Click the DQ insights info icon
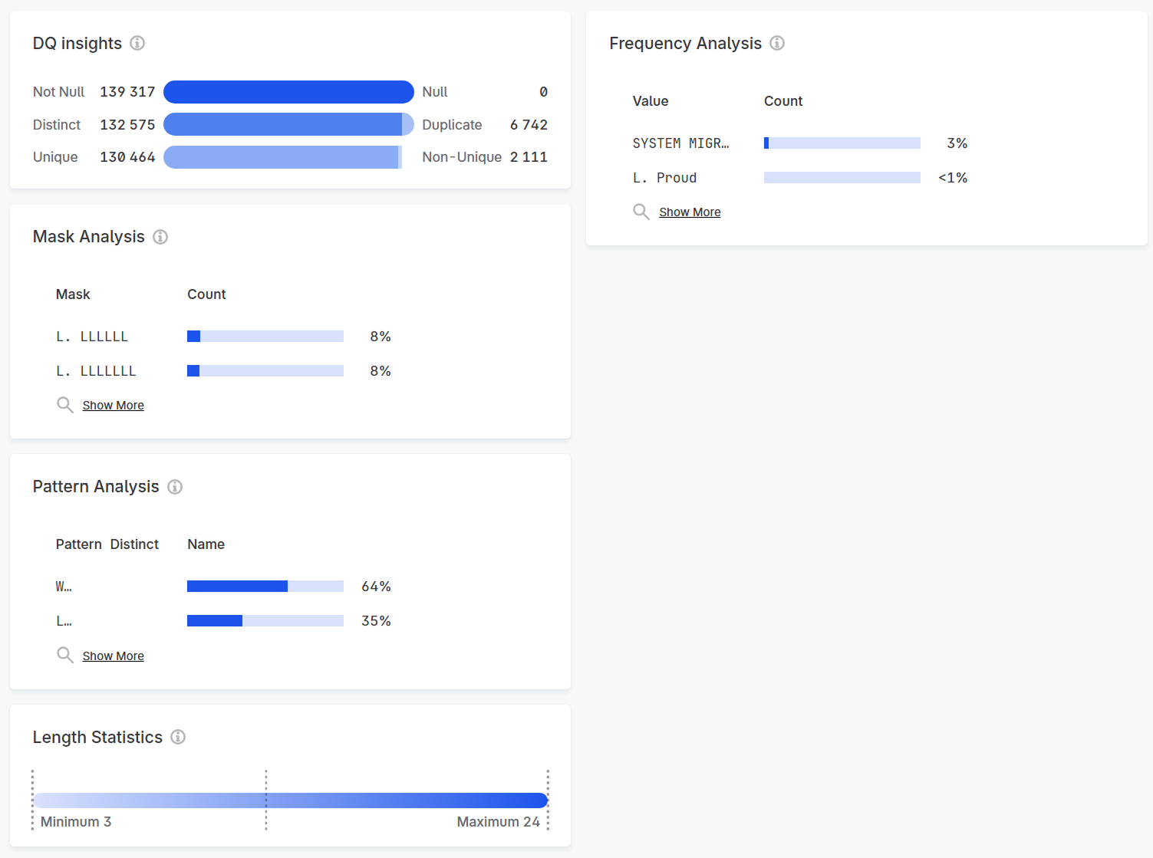Viewport: 1153px width, 858px height. [x=138, y=44]
